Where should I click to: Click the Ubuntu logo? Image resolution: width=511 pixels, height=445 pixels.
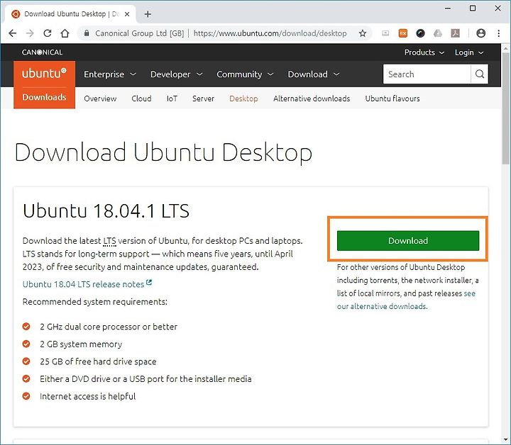click(44, 73)
